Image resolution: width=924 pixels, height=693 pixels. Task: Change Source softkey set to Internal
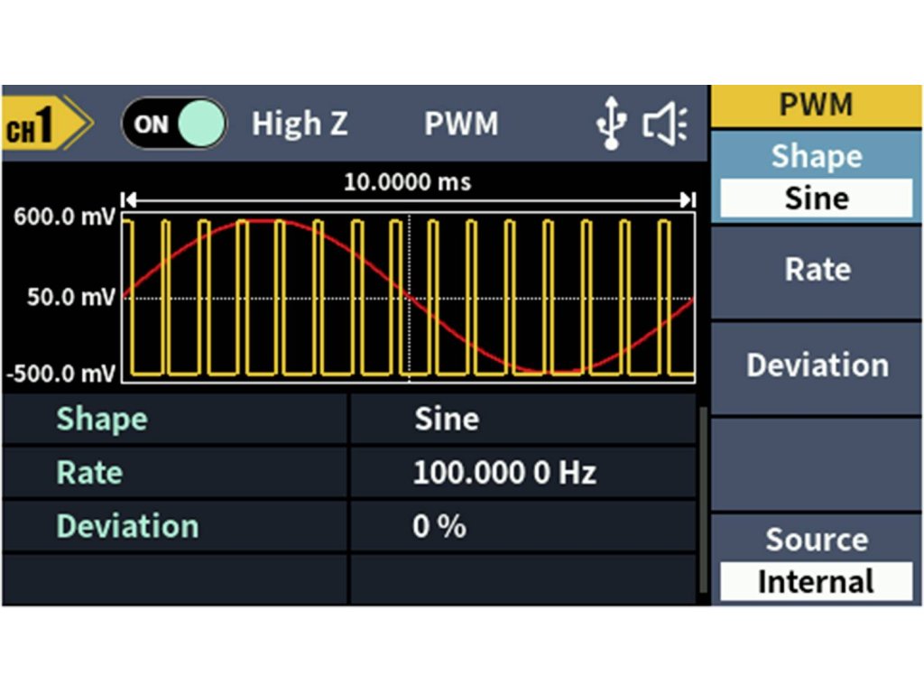[x=817, y=559]
